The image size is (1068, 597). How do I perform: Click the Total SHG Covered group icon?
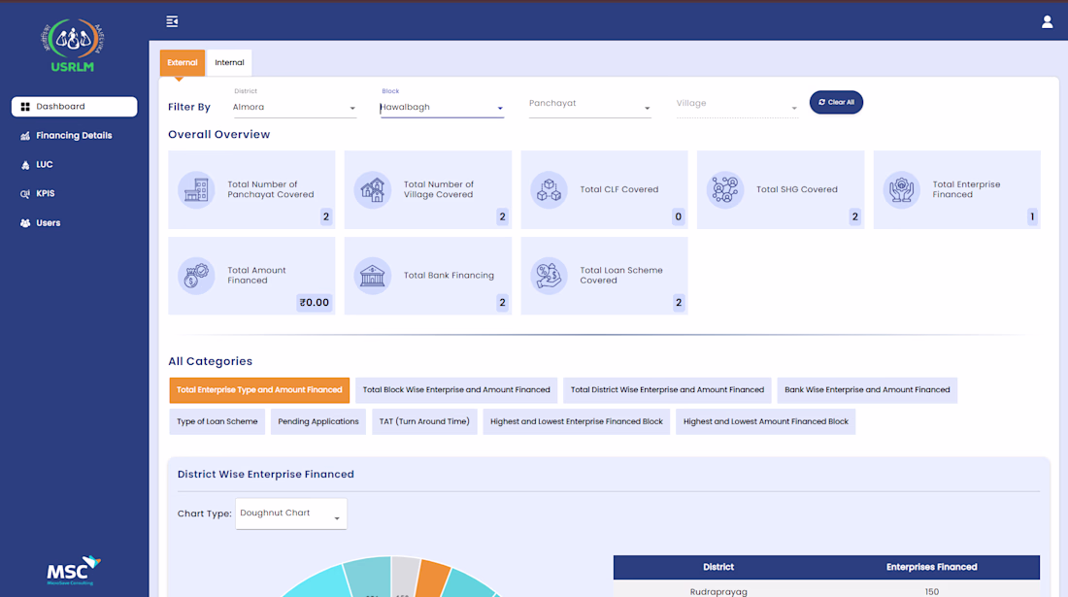724,189
